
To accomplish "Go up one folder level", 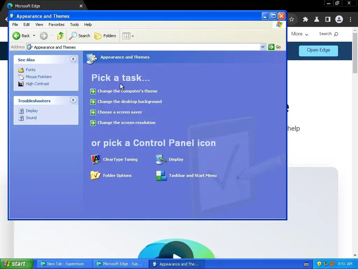I will (60, 36).
